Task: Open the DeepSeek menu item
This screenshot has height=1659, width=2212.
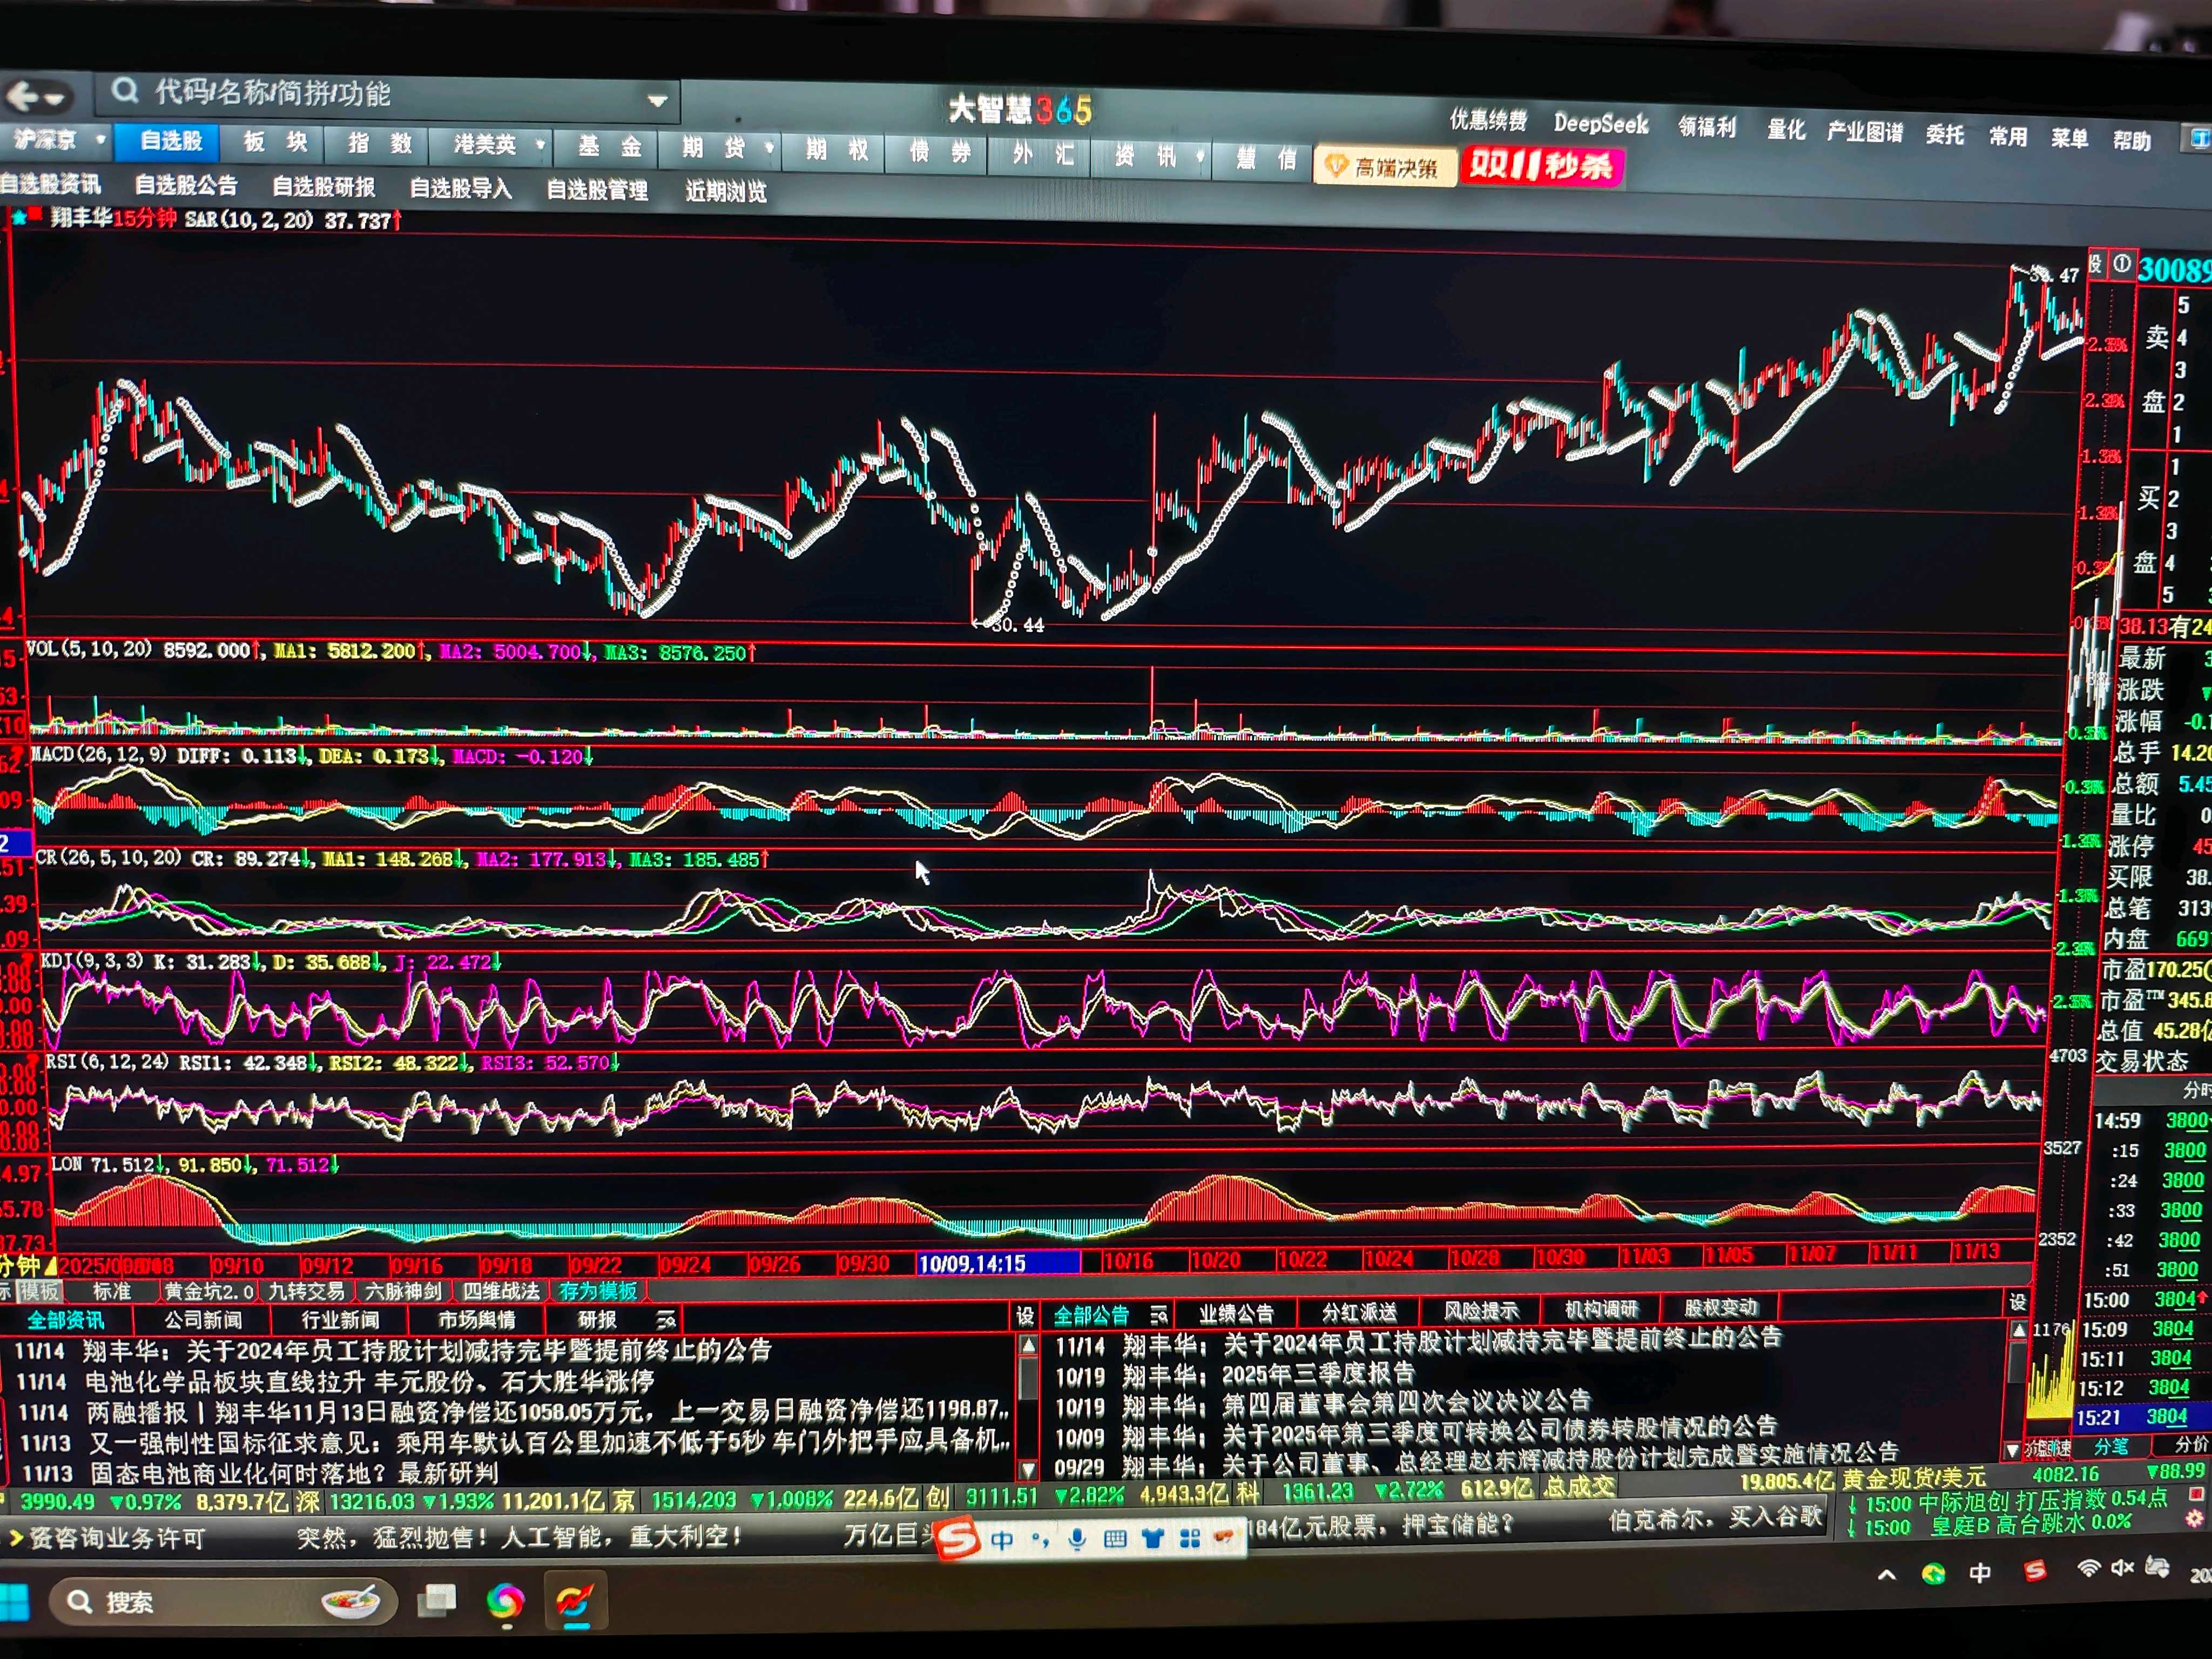Action: [x=1600, y=124]
